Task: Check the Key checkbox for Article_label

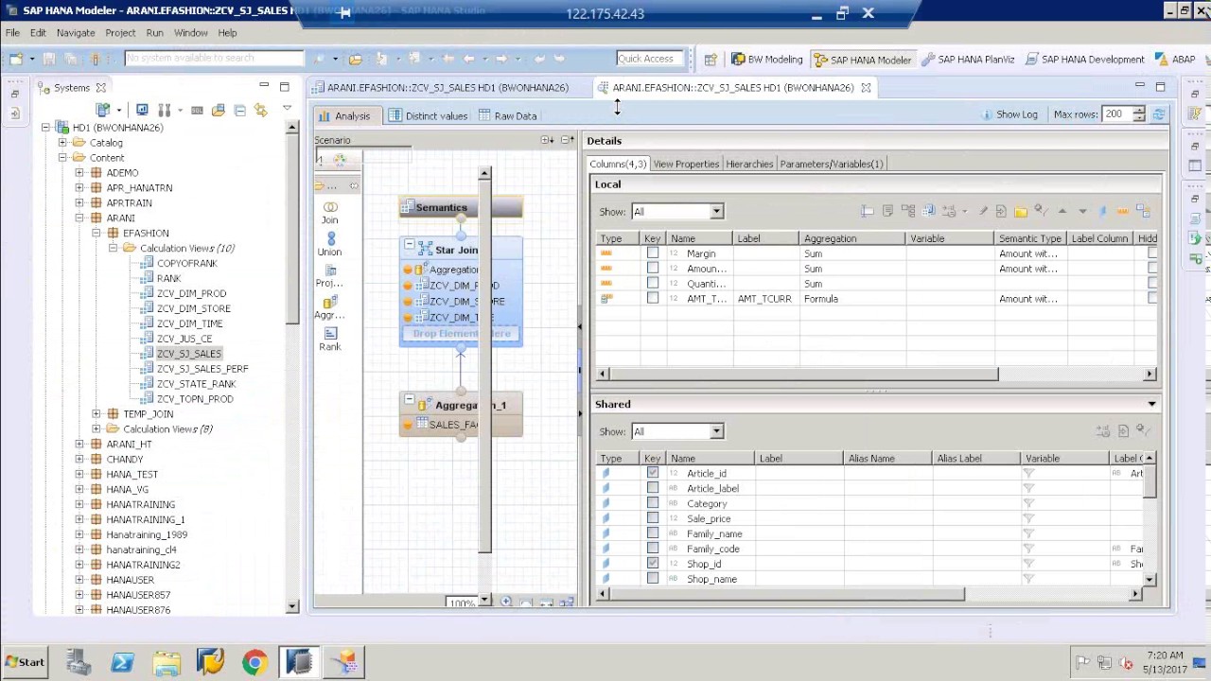Action: tap(652, 488)
